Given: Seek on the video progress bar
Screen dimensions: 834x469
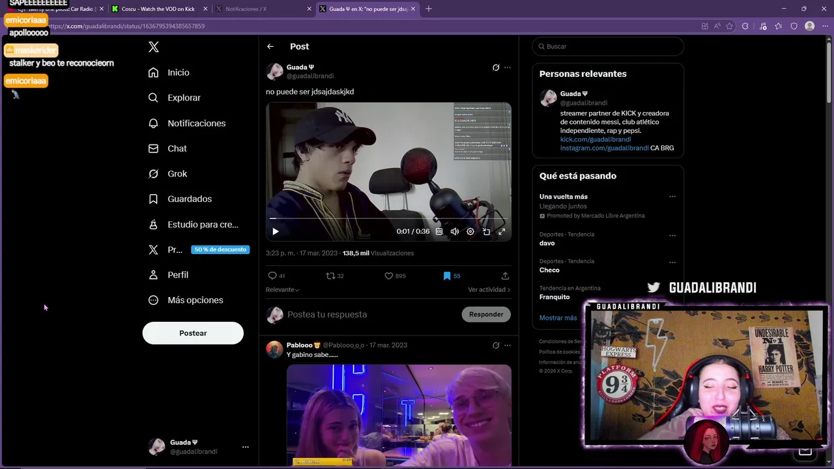Looking at the screenshot, I should (x=388, y=219).
